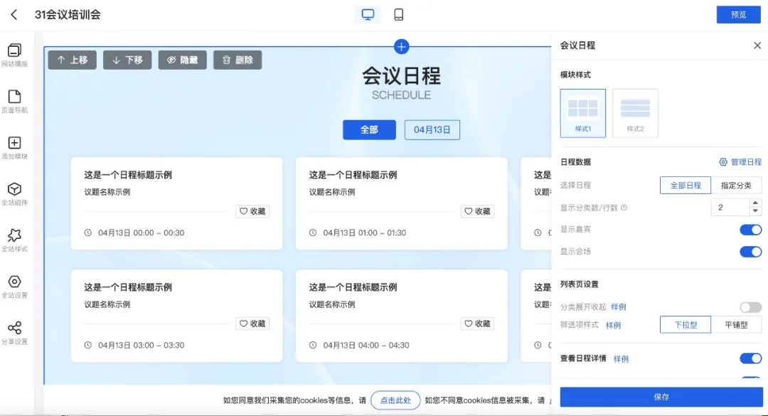Viewport: 768px width, 416px height.
Task: Toggle the 显示会场 switch
Action: [x=750, y=252]
